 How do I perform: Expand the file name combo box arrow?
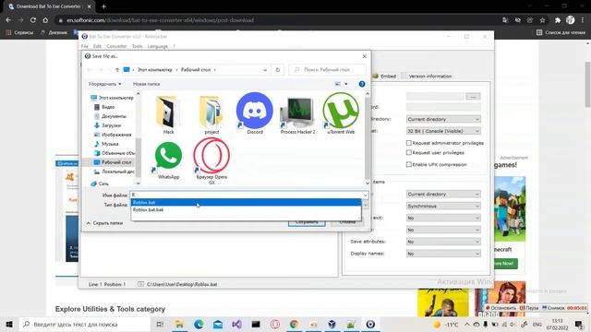coord(365,195)
